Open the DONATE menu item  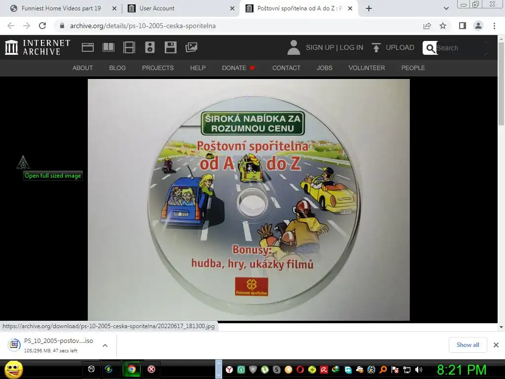(238, 68)
